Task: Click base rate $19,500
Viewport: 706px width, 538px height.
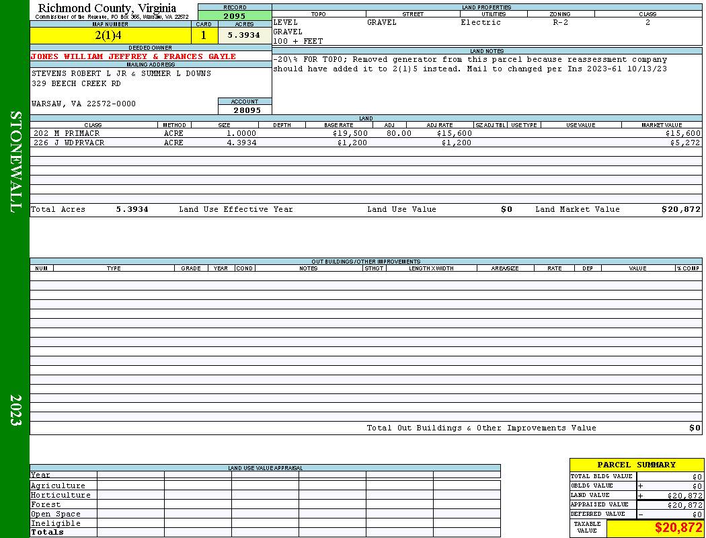Action: [x=350, y=134]
